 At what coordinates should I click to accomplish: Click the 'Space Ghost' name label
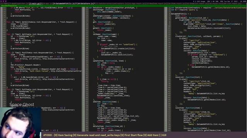tap(22, 105)
